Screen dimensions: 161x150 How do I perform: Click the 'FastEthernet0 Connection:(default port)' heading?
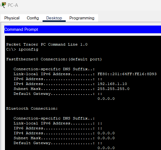click(x=54, y=59)
